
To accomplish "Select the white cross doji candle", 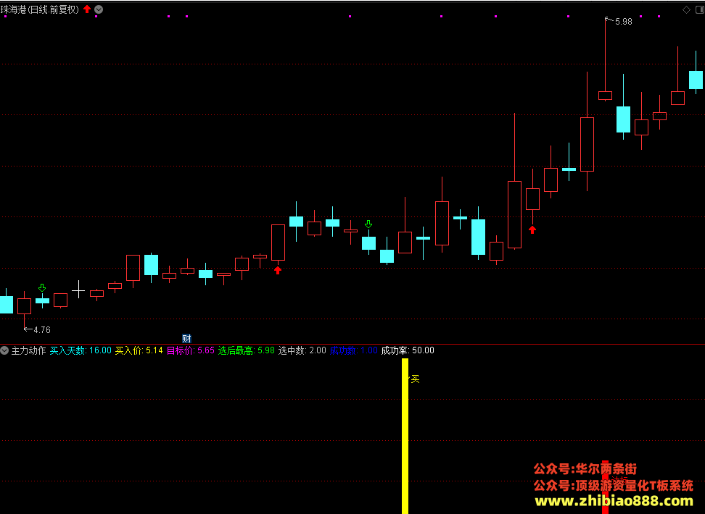I will pyautogui.click(x=78, y=290).
